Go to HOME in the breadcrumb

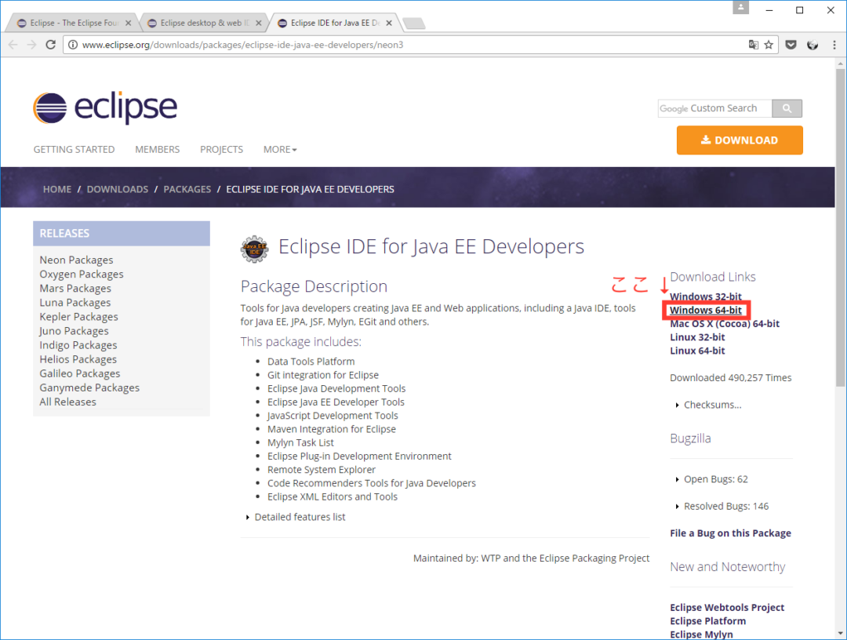[57, 190]
